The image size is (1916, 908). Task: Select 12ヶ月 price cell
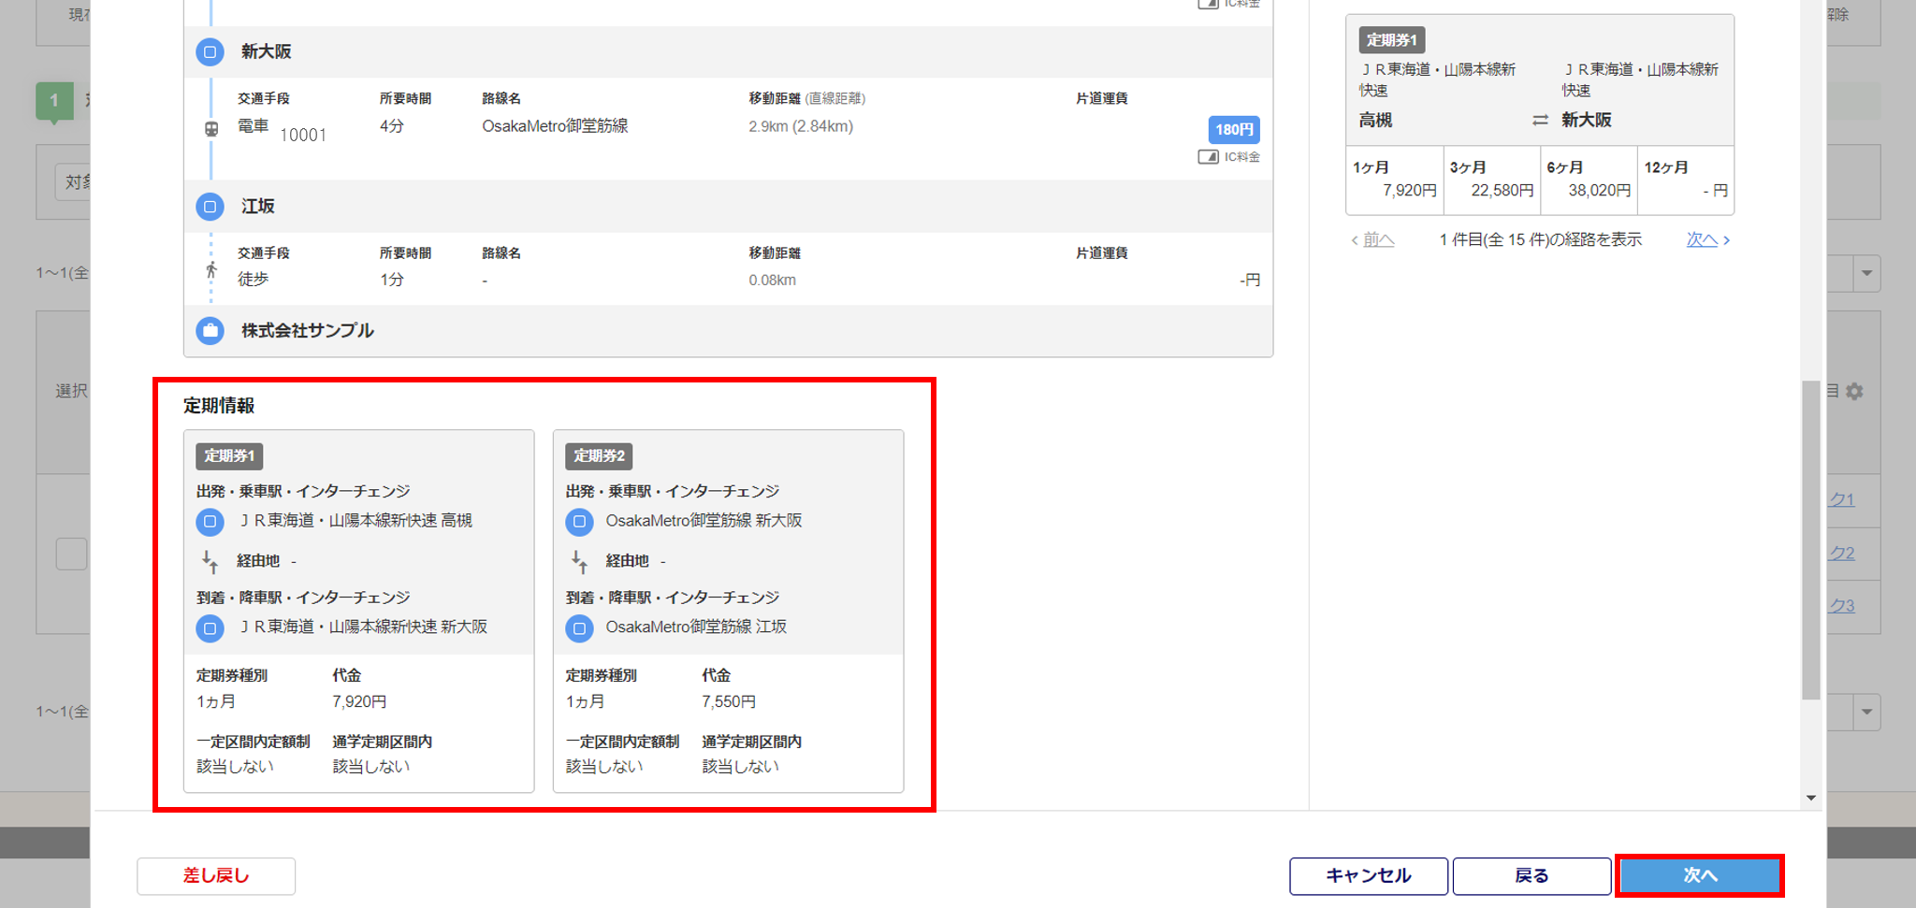click(1686, 180)
